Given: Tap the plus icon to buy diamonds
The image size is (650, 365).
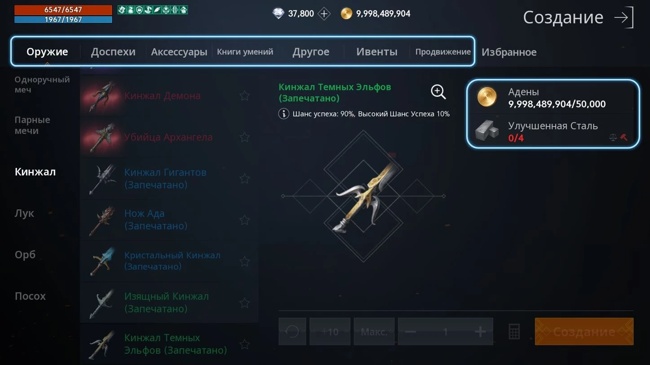Looking at the screenshot, I should tap(324, 14).
